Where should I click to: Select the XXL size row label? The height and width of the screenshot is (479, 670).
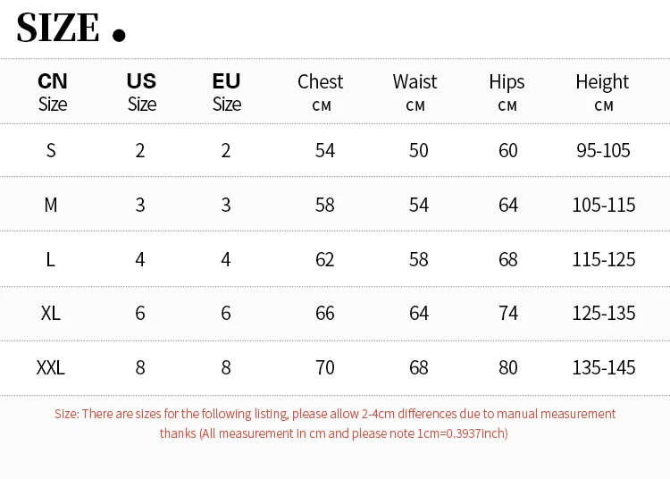pos(50,367)
